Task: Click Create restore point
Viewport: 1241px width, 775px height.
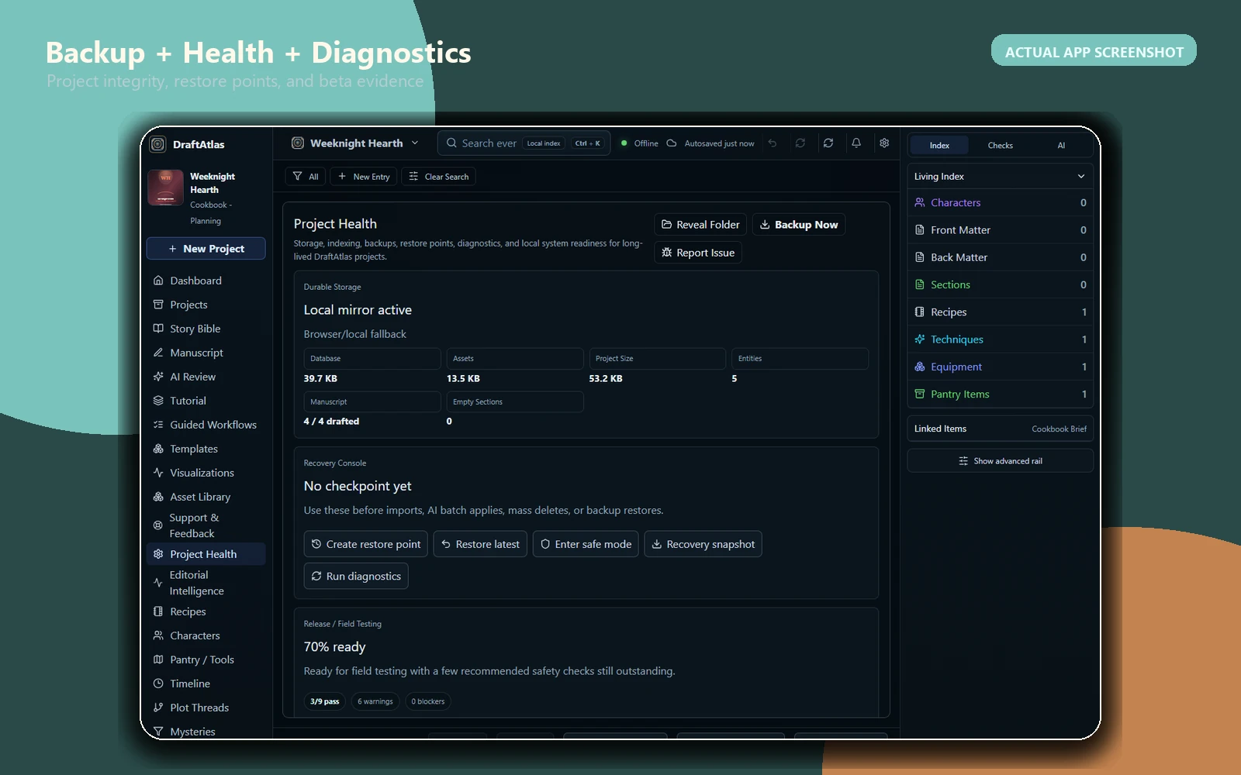Action: click(x=365, y=544)
